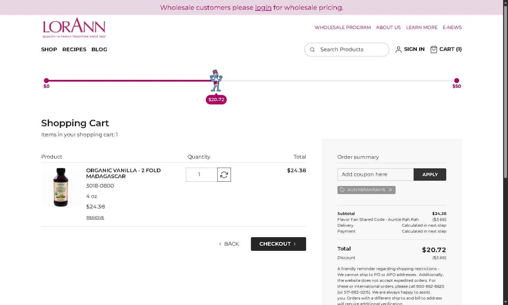Click the $0 start marker of progress bar

[46, 81]
